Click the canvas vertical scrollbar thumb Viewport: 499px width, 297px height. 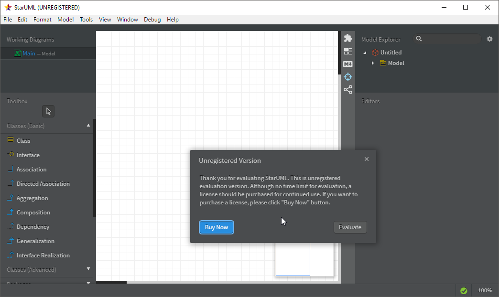(x=339, y=53)
